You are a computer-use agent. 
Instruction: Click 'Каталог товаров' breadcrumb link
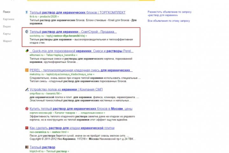coord(65,113)
